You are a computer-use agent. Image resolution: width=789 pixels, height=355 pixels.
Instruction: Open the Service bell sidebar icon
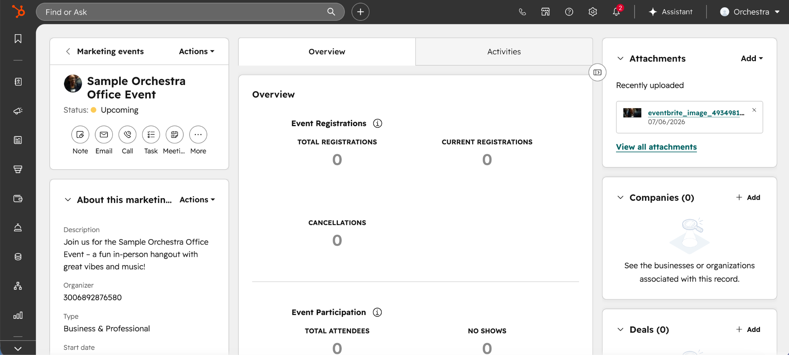[18, 228]
